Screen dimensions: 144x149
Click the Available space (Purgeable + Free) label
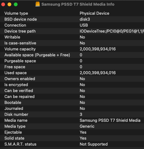click(x=37, y=55)
